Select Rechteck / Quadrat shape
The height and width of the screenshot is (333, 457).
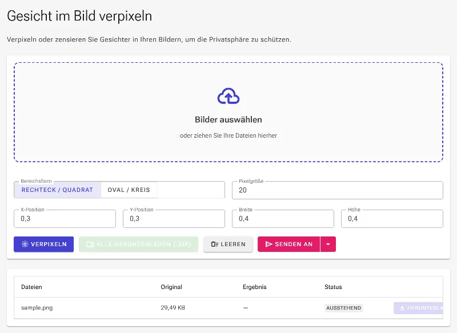coord(58,190)
